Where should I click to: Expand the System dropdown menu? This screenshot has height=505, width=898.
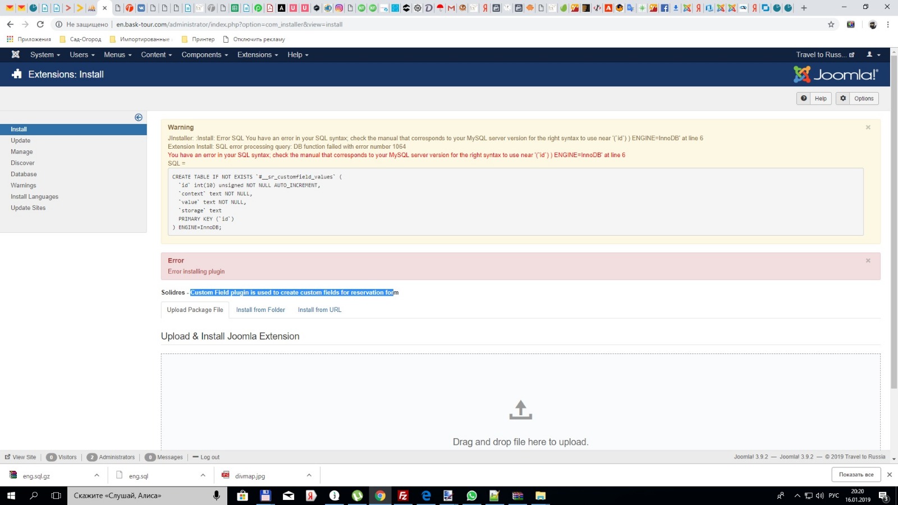pyautogui.click(x=45, y=54)
